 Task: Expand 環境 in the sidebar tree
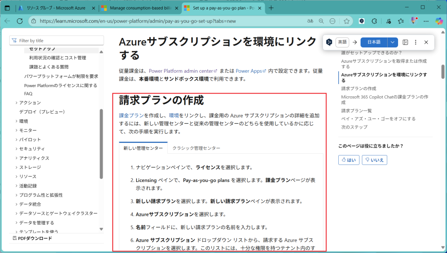coord(16,121)
